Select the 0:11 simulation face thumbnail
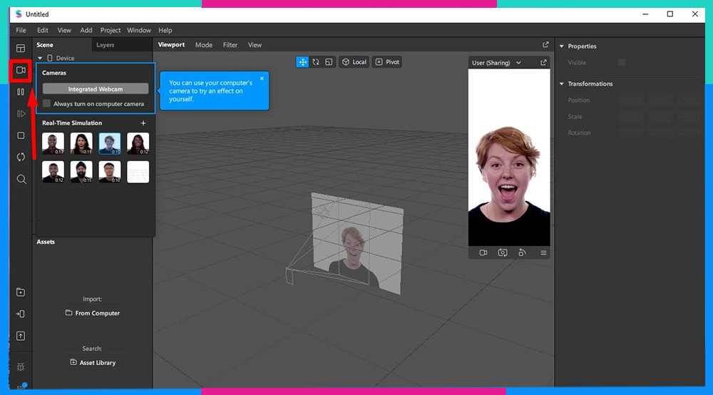This screenshot has width=713, height=395. point(81,143)
